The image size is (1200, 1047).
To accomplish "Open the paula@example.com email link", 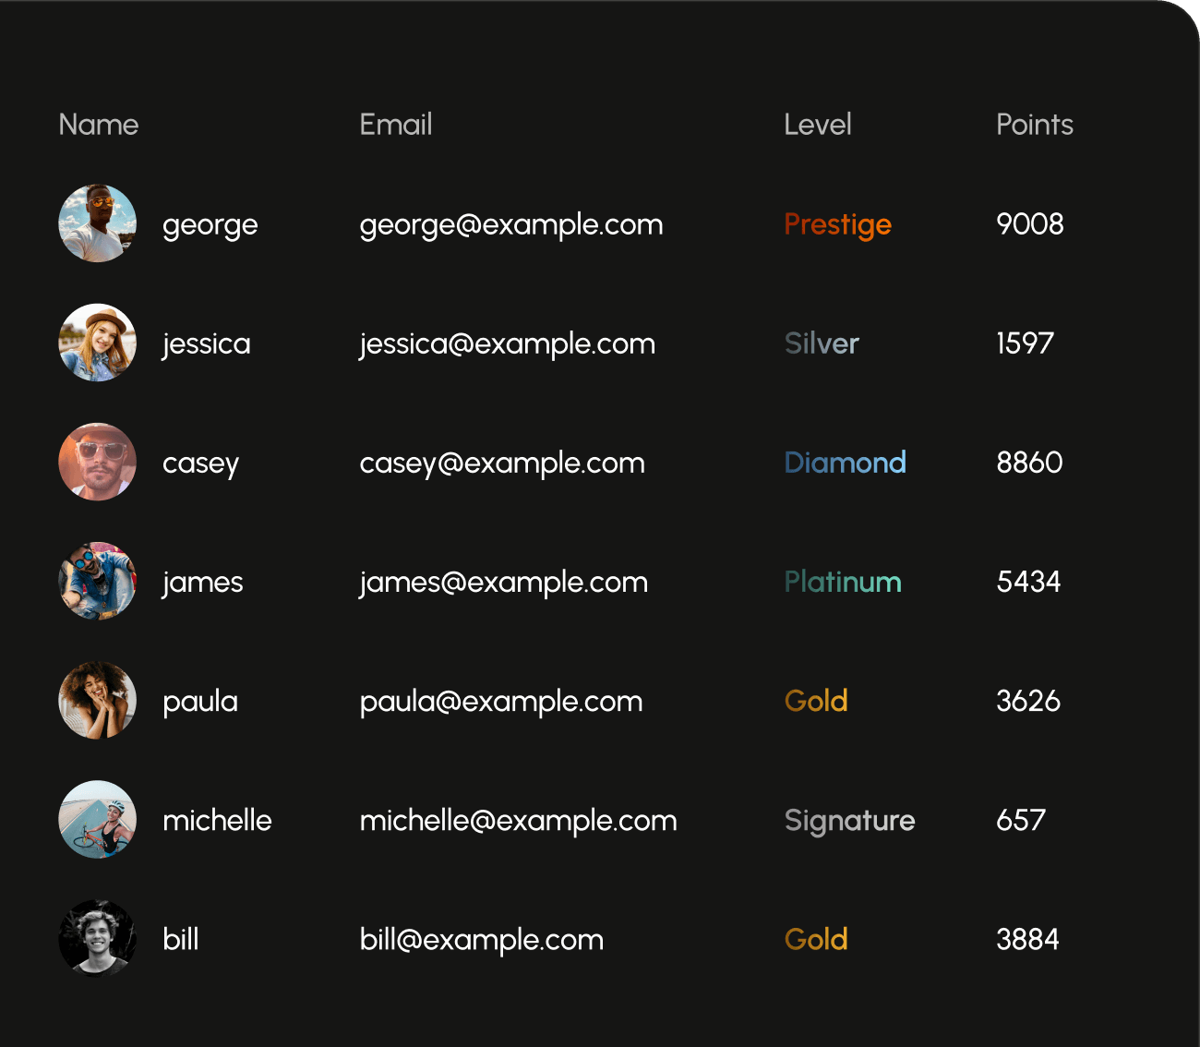I will point(501,702).
